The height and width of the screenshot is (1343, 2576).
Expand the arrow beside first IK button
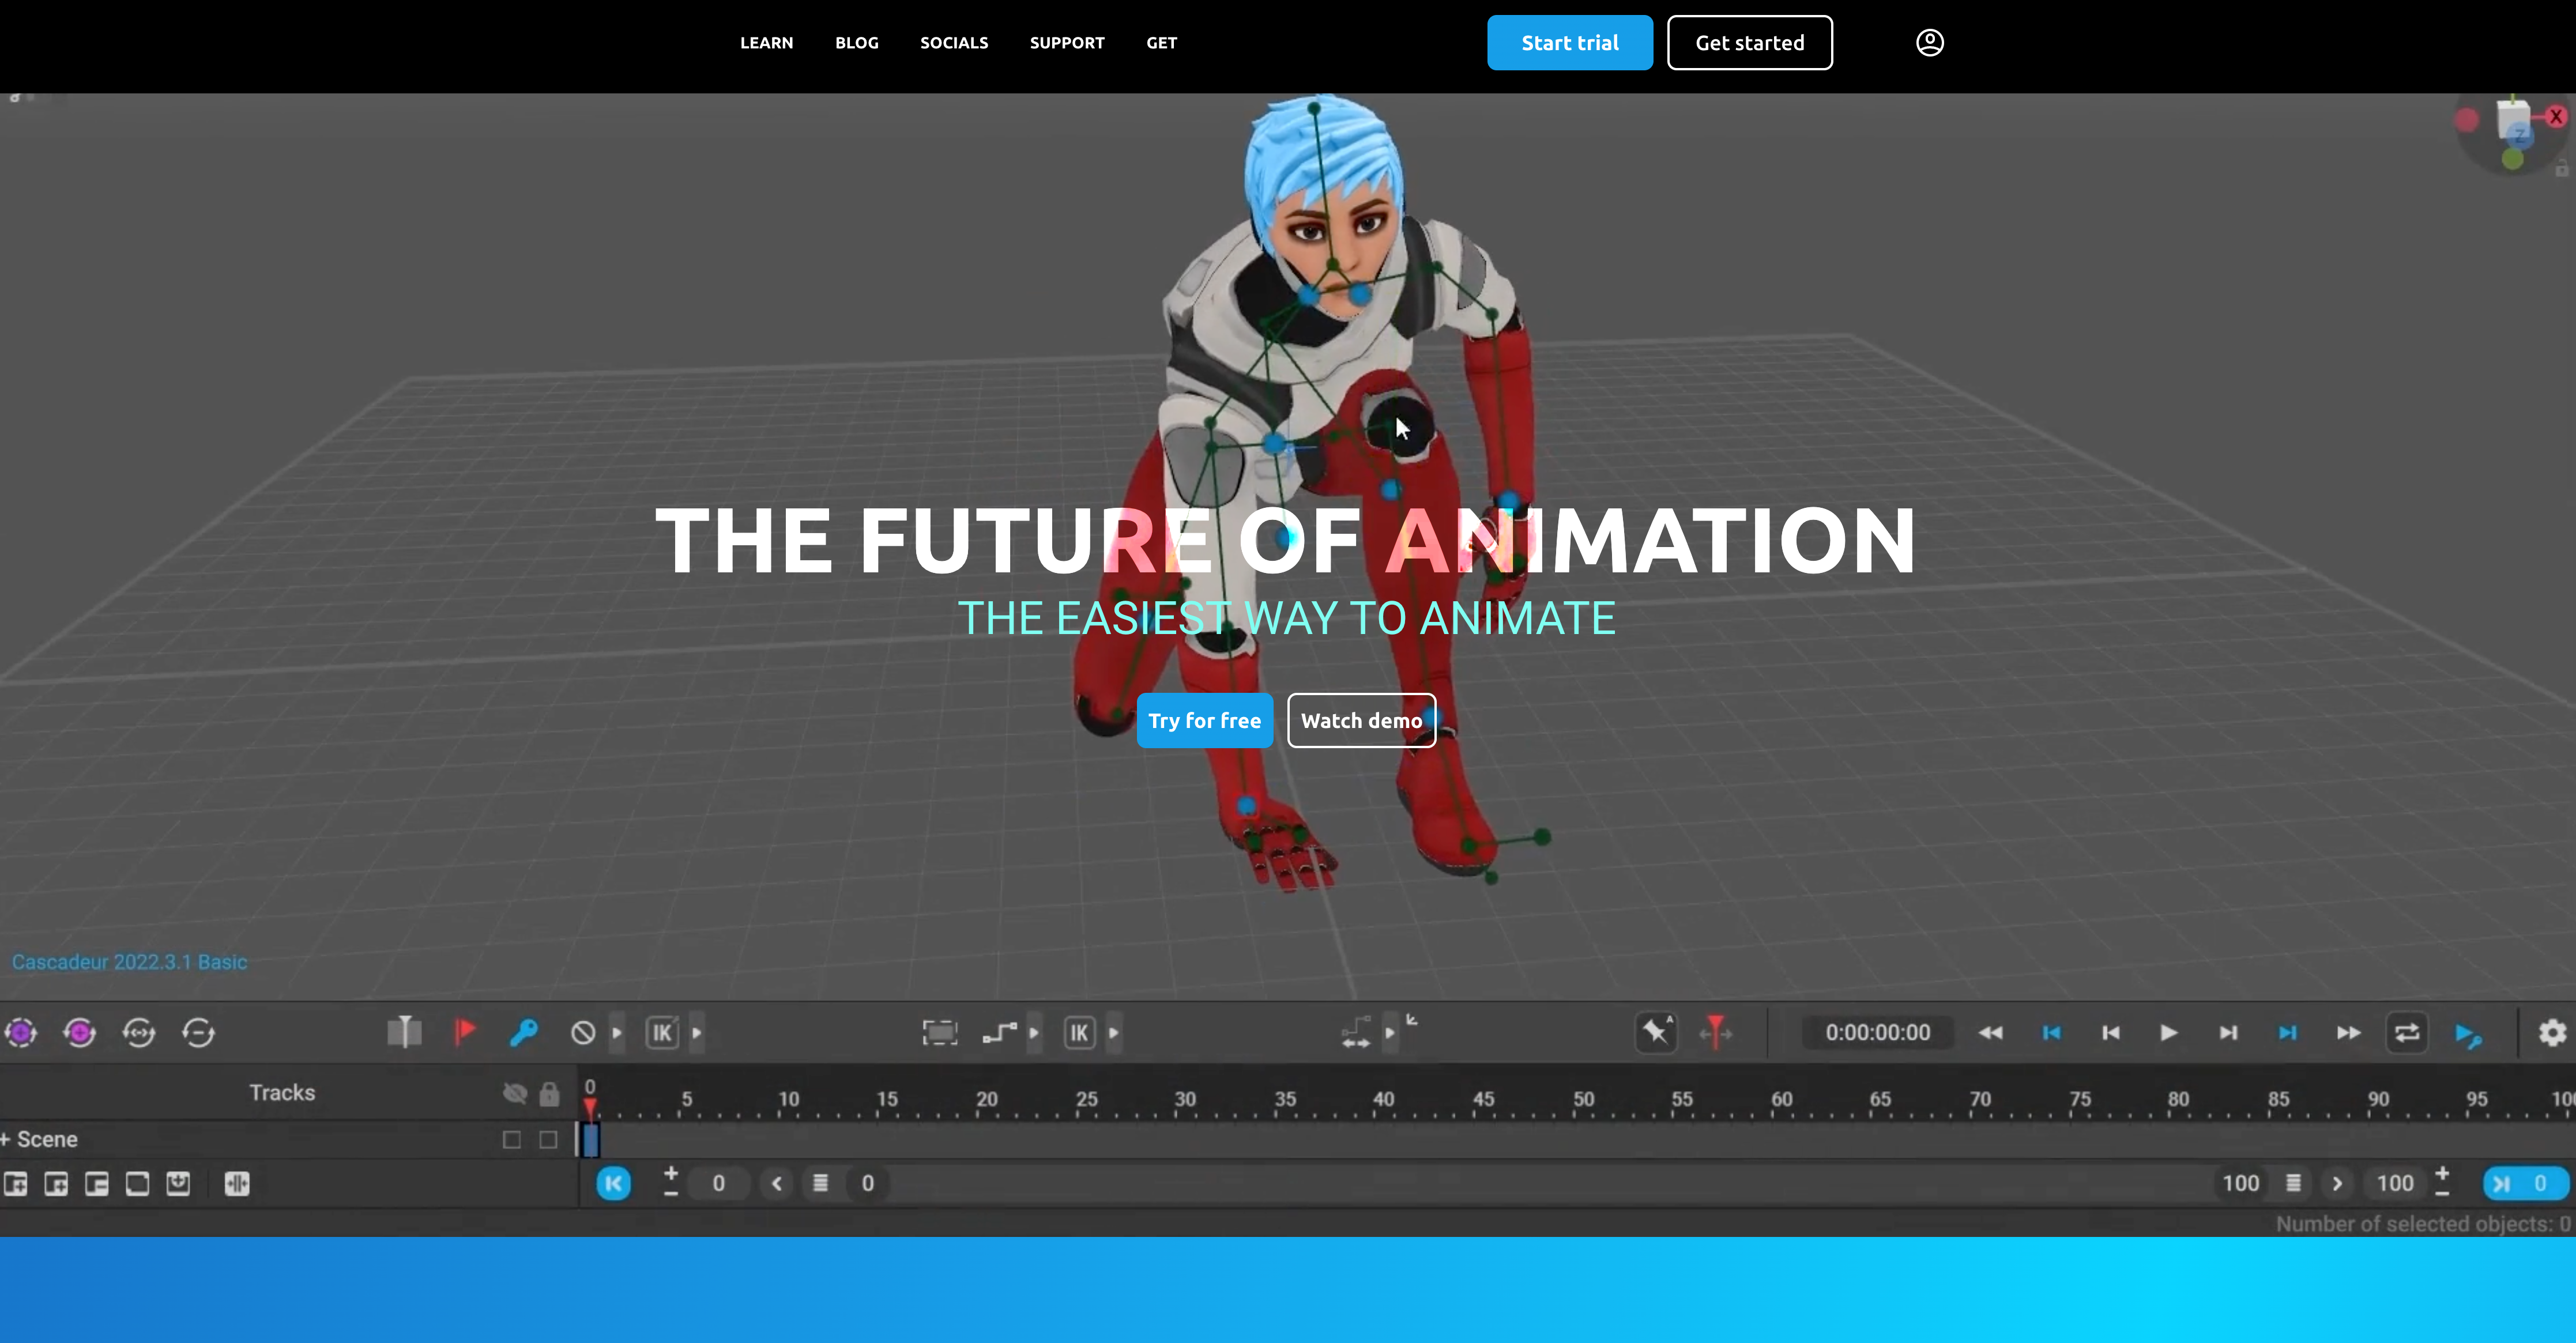coord(697,1032)
